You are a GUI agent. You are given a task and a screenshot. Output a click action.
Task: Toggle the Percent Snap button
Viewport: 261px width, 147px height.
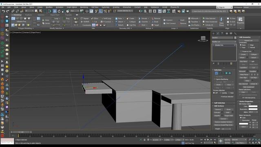pyautogui.click(x=105, y=11)
